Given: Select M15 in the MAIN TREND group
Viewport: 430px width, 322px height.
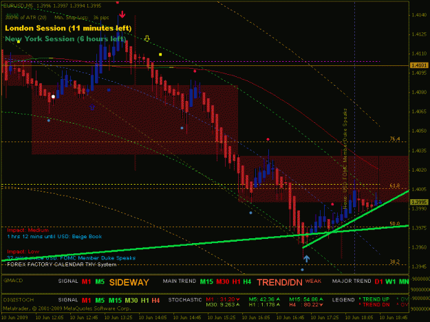Looking at the screenshot, I should 206,281.
